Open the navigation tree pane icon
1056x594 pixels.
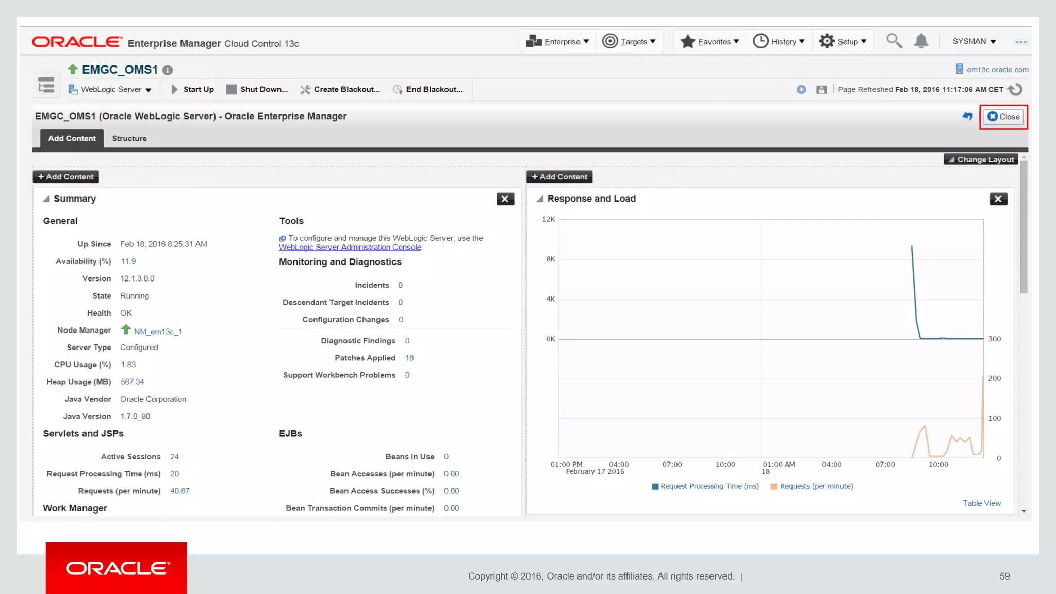pos(46,86)
